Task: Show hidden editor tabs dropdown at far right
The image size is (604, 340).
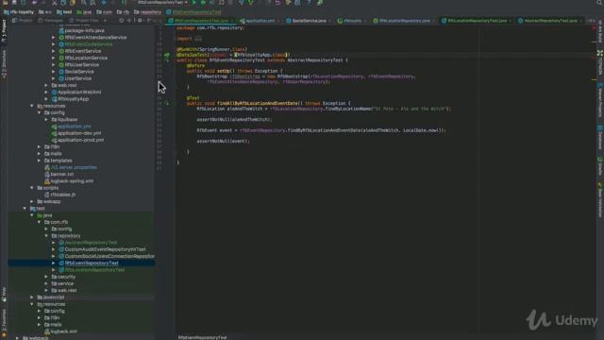Action: pos(591,21)
